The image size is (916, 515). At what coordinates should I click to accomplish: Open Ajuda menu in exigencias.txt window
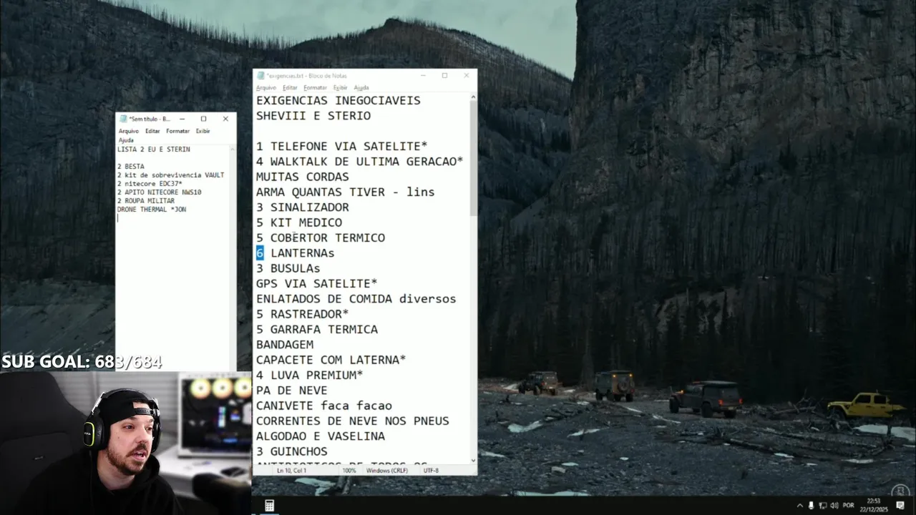pos(361,87)
